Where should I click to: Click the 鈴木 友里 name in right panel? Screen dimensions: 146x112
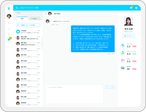pyautogui.click(x=129, y=29)
